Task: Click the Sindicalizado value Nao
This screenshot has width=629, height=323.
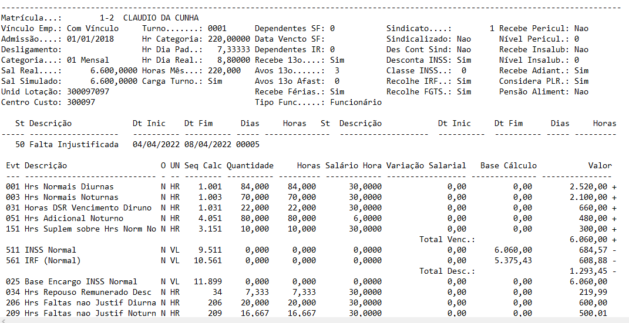Action: point(464,39)
